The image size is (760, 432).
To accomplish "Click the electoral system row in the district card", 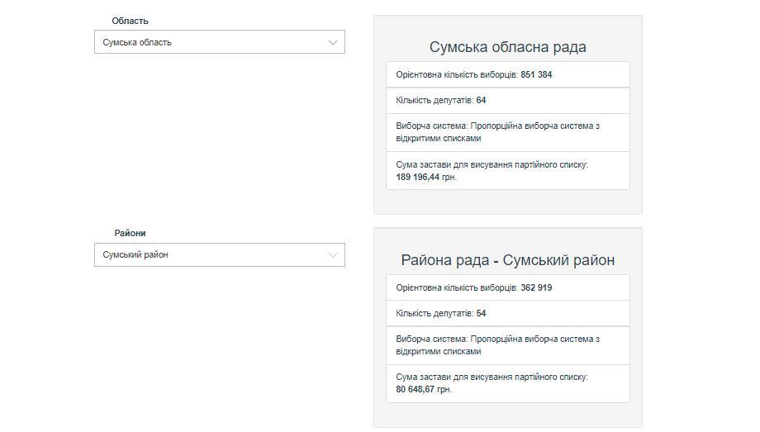I will (x=507, y=344).
